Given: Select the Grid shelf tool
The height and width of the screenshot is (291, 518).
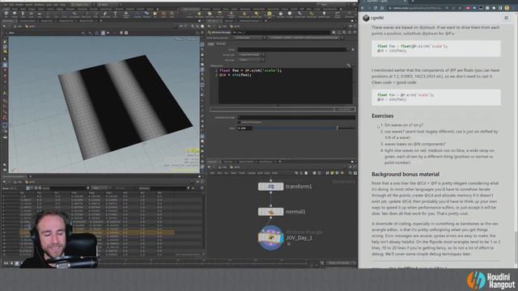Looking at the screenshot, I should pyautogui.click(x=40, y=14).
